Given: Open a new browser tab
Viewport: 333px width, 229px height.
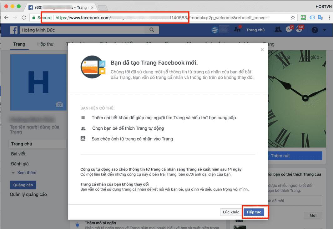Looking at the screenshot, I should tap(103, 8).
